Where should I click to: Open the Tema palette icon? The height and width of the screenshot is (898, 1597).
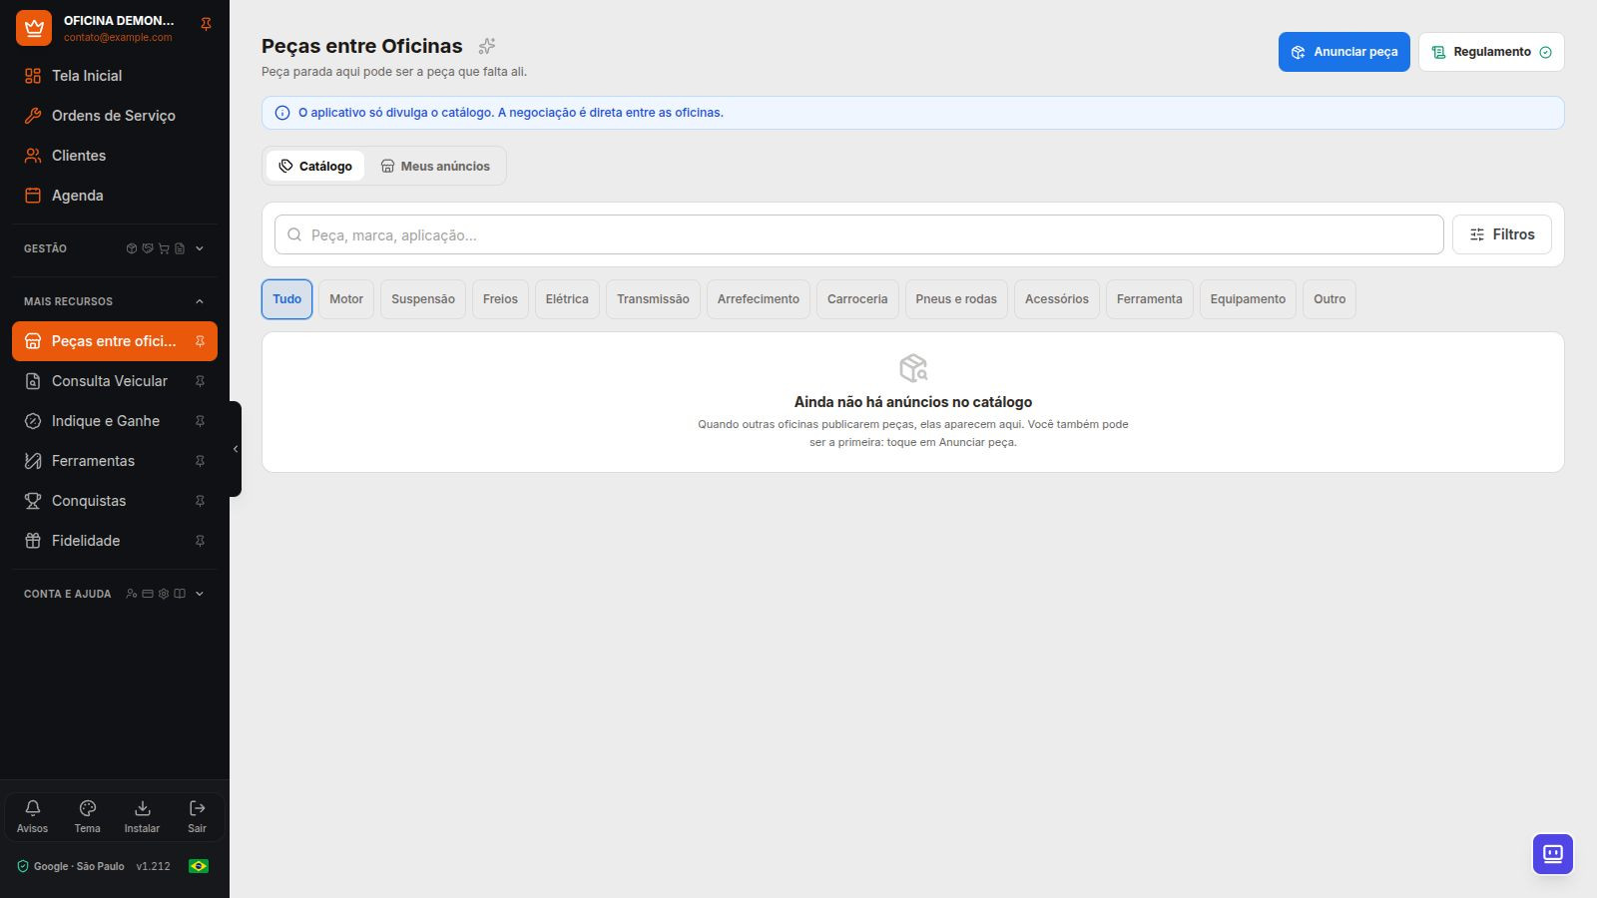(x=87, y=808)
